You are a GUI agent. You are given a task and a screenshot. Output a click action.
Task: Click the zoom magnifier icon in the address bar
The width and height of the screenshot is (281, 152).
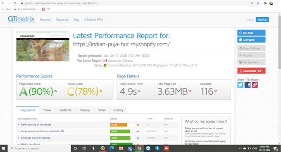[252, 3]
